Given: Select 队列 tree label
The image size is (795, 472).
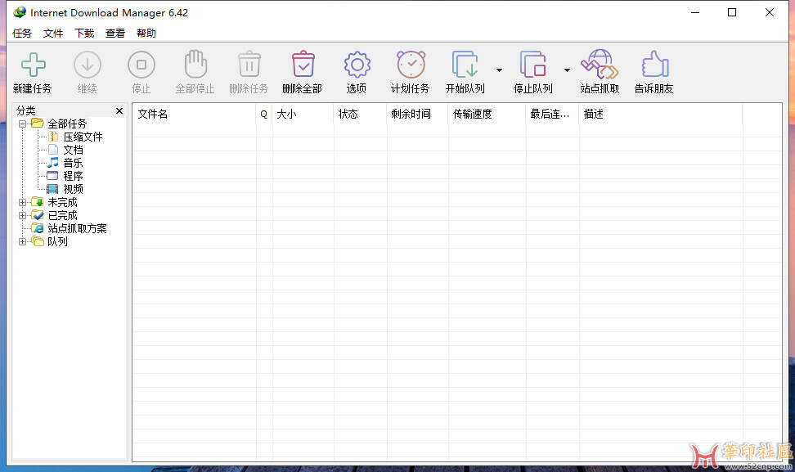Looking at the screenshot, I should tap(57, 242).
